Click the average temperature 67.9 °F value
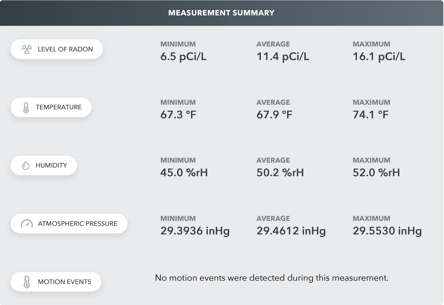Viewport: 444px width, 305px height. 274,115
